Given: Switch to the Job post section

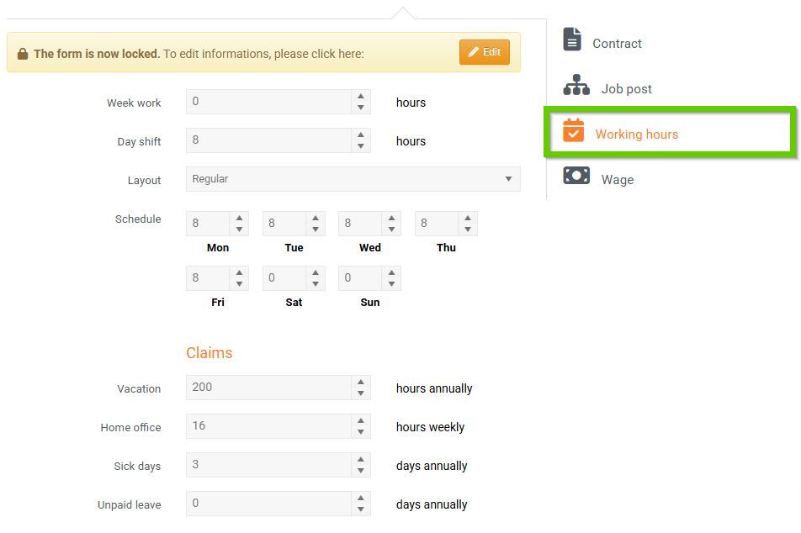Looking at the screenshot, I should coord(626,89).
